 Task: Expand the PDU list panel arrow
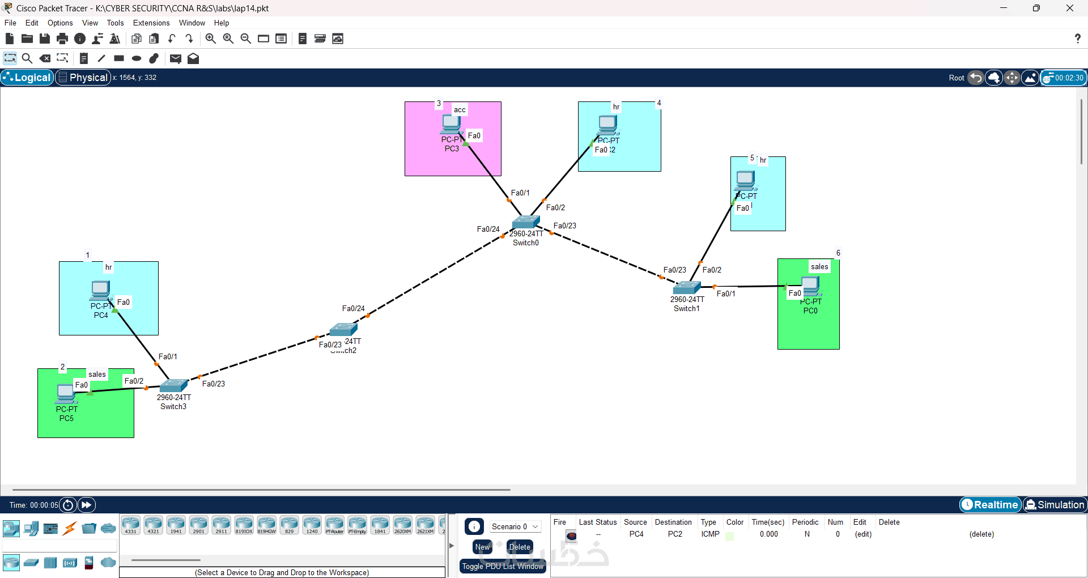pyautogui.click(x=452, y=546)
